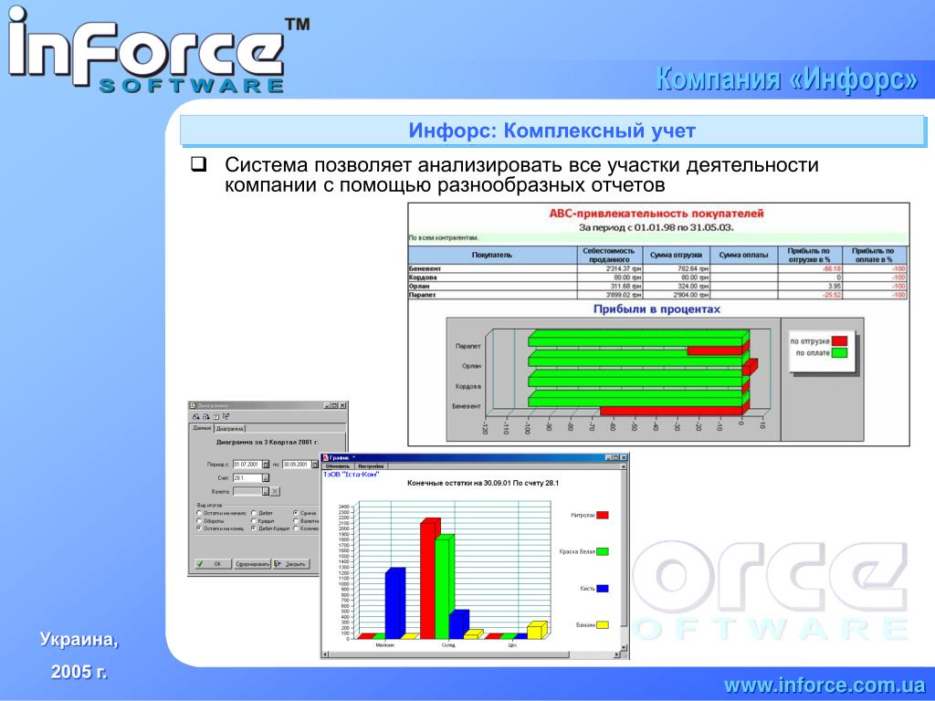Screen dimensions: 935x701
Task: Click tall red Нитролак bar for Склад
Action: (x=429, y=579)
